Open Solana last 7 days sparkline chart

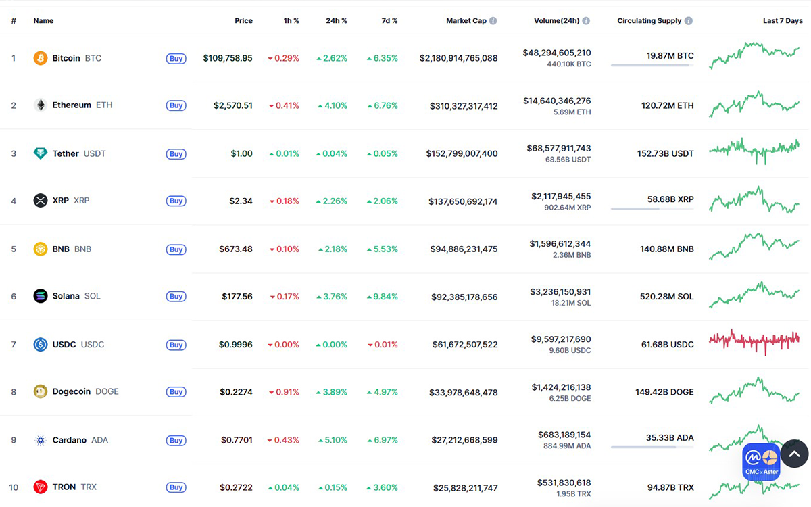tap(754, 295)
